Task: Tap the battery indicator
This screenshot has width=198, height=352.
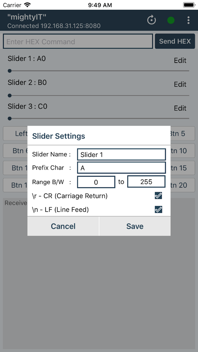Action: tap(188, 5)
